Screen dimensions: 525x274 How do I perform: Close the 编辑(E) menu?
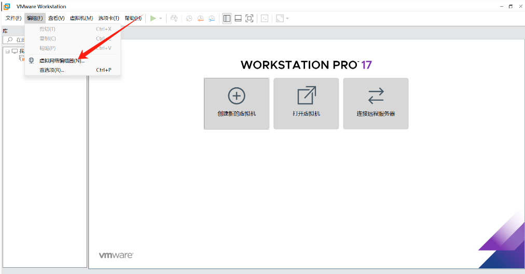(35, 18)
